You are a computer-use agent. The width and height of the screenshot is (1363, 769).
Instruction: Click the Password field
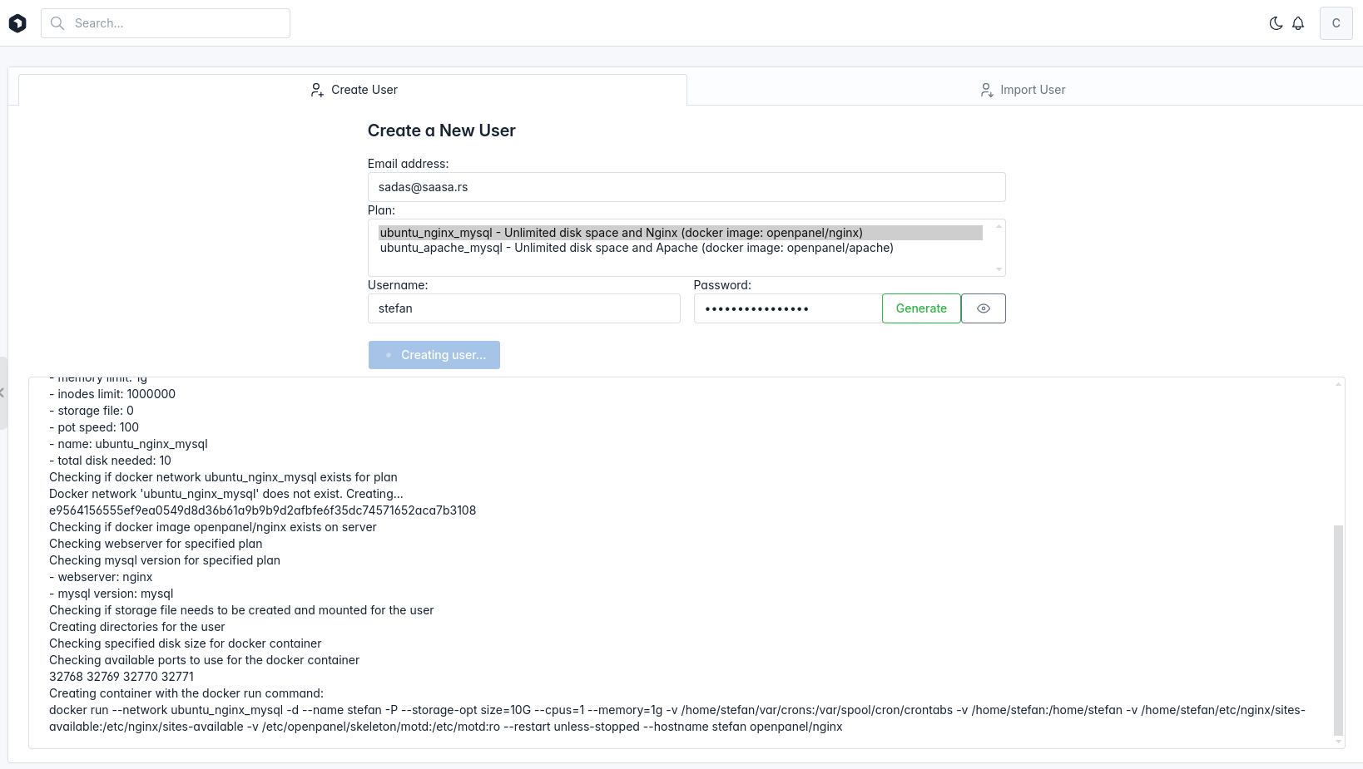coord(788,308)
